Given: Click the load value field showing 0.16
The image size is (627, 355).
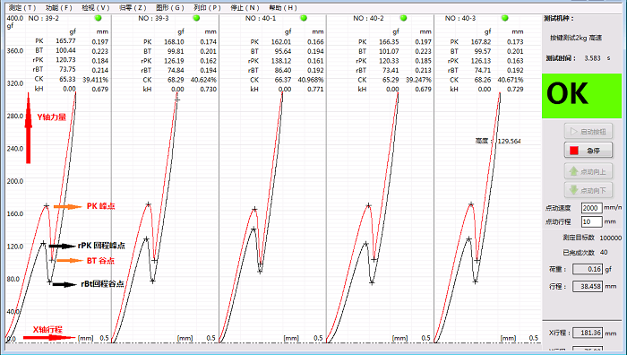Looking at the screenshot, I should click(x=588, y=269).
